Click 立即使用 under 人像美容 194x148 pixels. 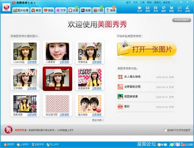(64, 62)
